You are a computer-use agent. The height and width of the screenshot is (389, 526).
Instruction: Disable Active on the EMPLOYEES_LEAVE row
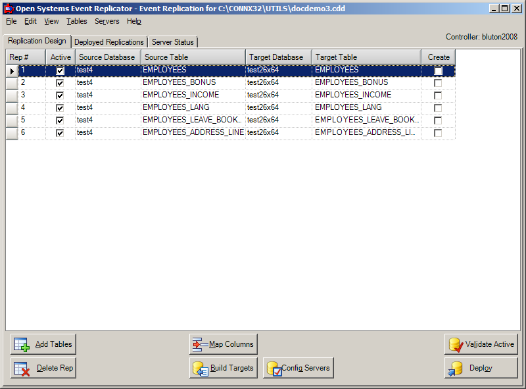[x=59, y=120]
